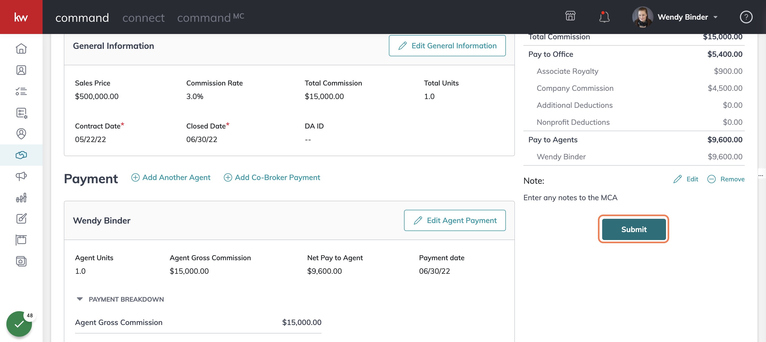Viewport: 766px width, 342px height.
Task: Open the media library sidebar icon
Action: (21, 261)
